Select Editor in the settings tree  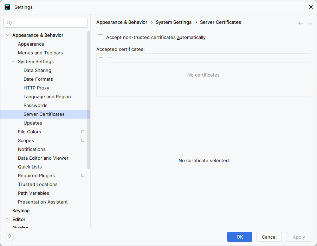point(19,219)
